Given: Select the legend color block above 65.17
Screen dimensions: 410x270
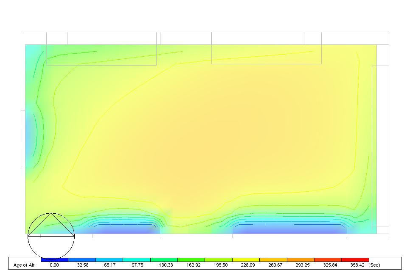Looking at the screenshot, I should click(110, 260).
